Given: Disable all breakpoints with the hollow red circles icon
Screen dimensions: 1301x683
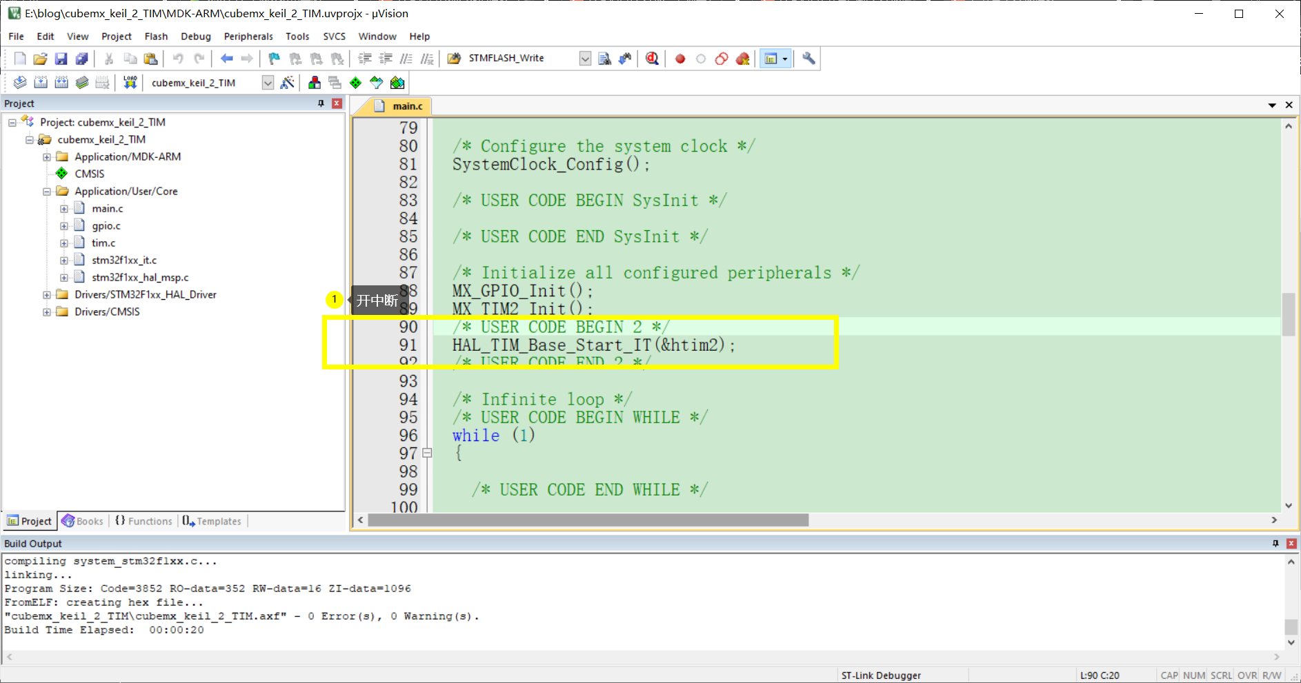Looking at the screenshot, I should [722, 59].
